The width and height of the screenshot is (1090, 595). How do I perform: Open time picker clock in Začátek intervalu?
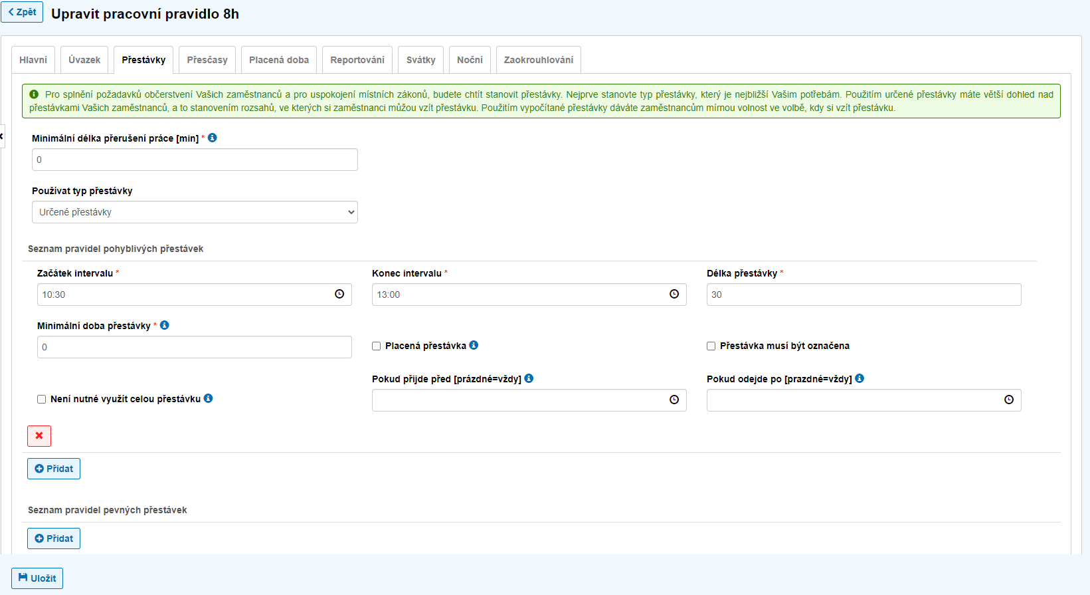point(339,295)
